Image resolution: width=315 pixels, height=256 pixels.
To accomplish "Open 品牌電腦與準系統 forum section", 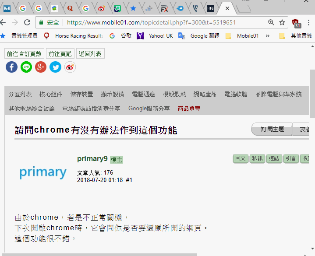I will point(279,94).
